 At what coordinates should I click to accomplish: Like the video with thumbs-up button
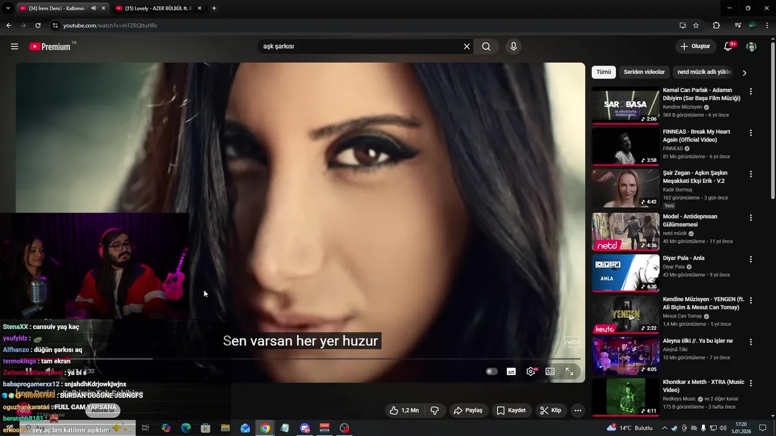[x=404, y=410]
